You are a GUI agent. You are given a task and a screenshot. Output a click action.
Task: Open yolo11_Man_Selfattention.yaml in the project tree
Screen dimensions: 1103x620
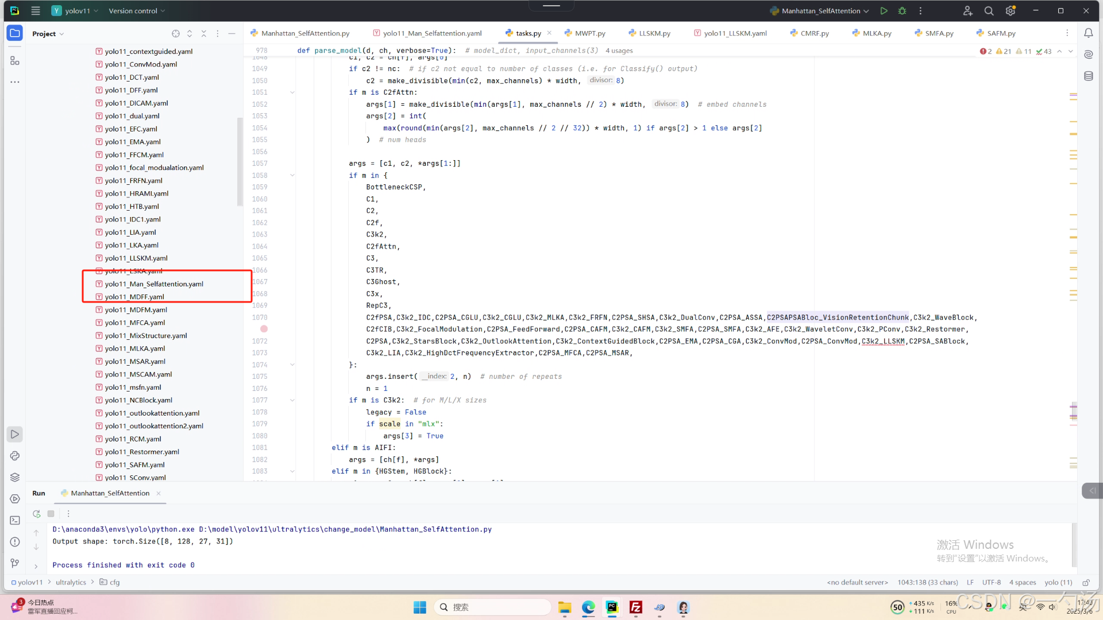[x=154, y=284]
